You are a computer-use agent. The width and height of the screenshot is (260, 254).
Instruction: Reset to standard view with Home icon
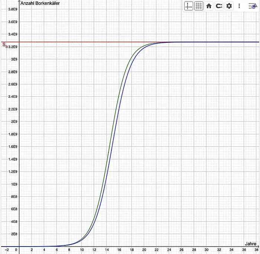point(209,6)
